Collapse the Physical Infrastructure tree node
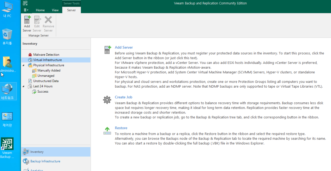The width and height of the screenshot is (331, 171). click(x=24, y=65)
